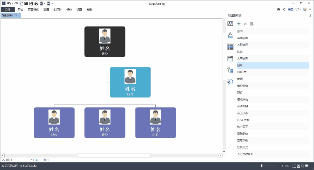Open the 文件 menu
The height and width of the screenshot is (170, 314).
pos(8,9)
